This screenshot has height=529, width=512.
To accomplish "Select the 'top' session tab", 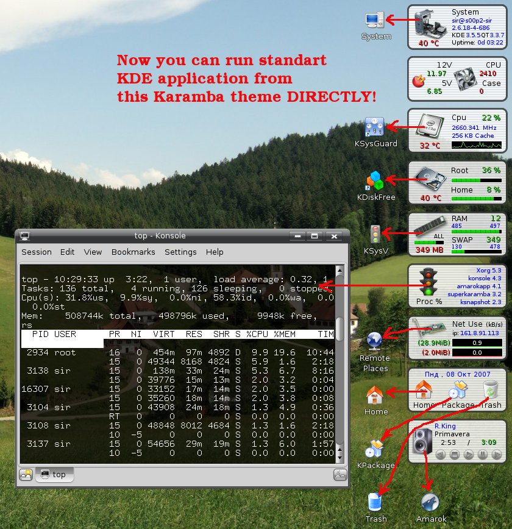I will tap(54, 474).
